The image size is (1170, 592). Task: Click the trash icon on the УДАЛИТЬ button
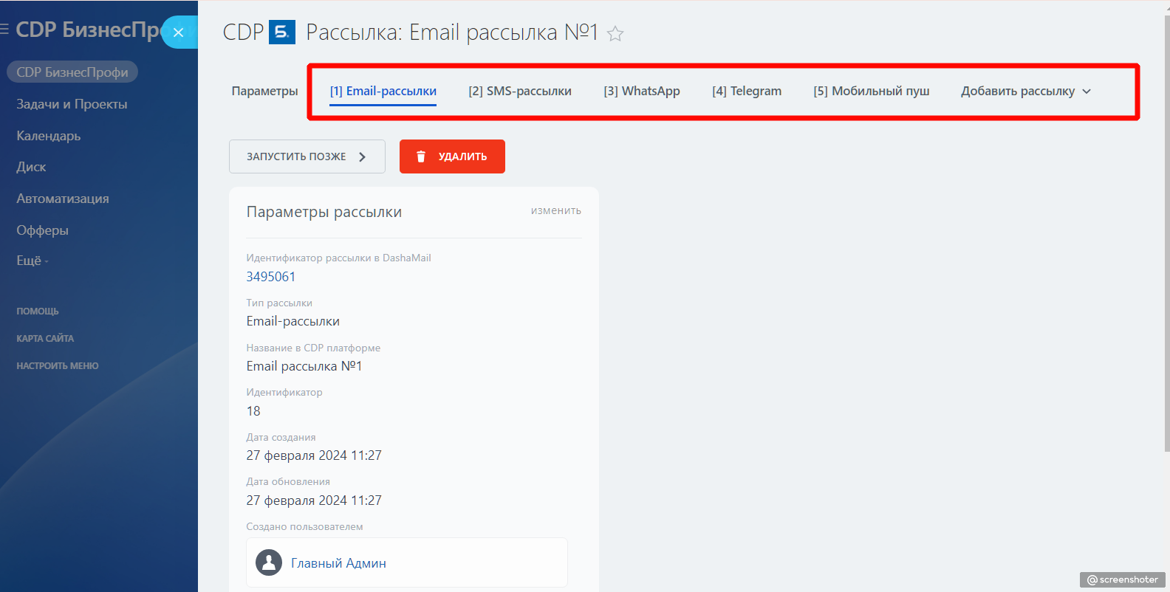coord(421,156)
